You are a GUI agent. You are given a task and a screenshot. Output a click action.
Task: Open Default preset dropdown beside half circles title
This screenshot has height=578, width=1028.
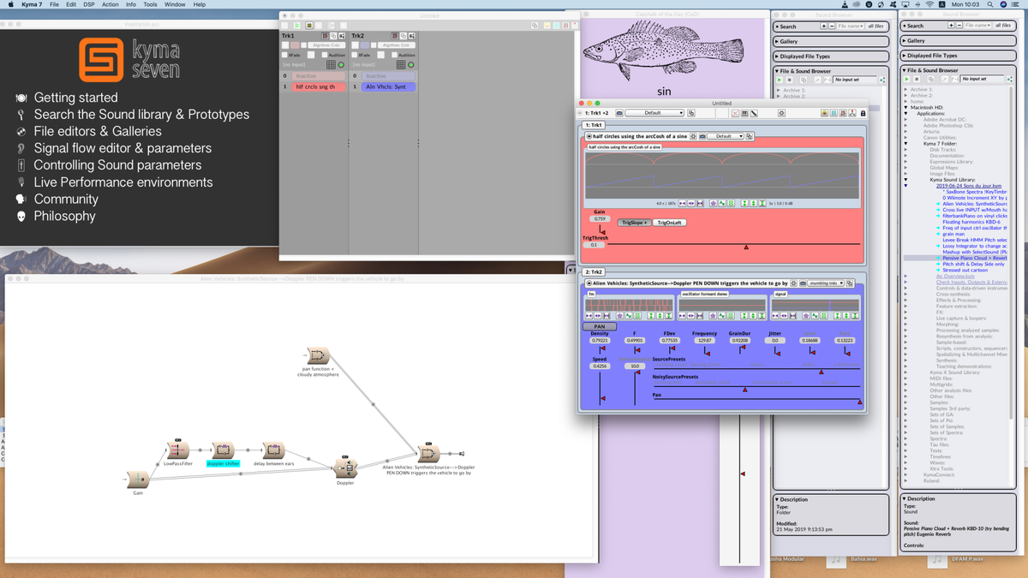[726, 136]
